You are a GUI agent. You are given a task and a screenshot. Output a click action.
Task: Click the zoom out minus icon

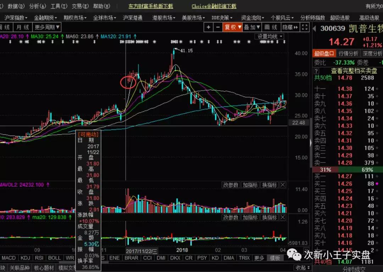217,27
